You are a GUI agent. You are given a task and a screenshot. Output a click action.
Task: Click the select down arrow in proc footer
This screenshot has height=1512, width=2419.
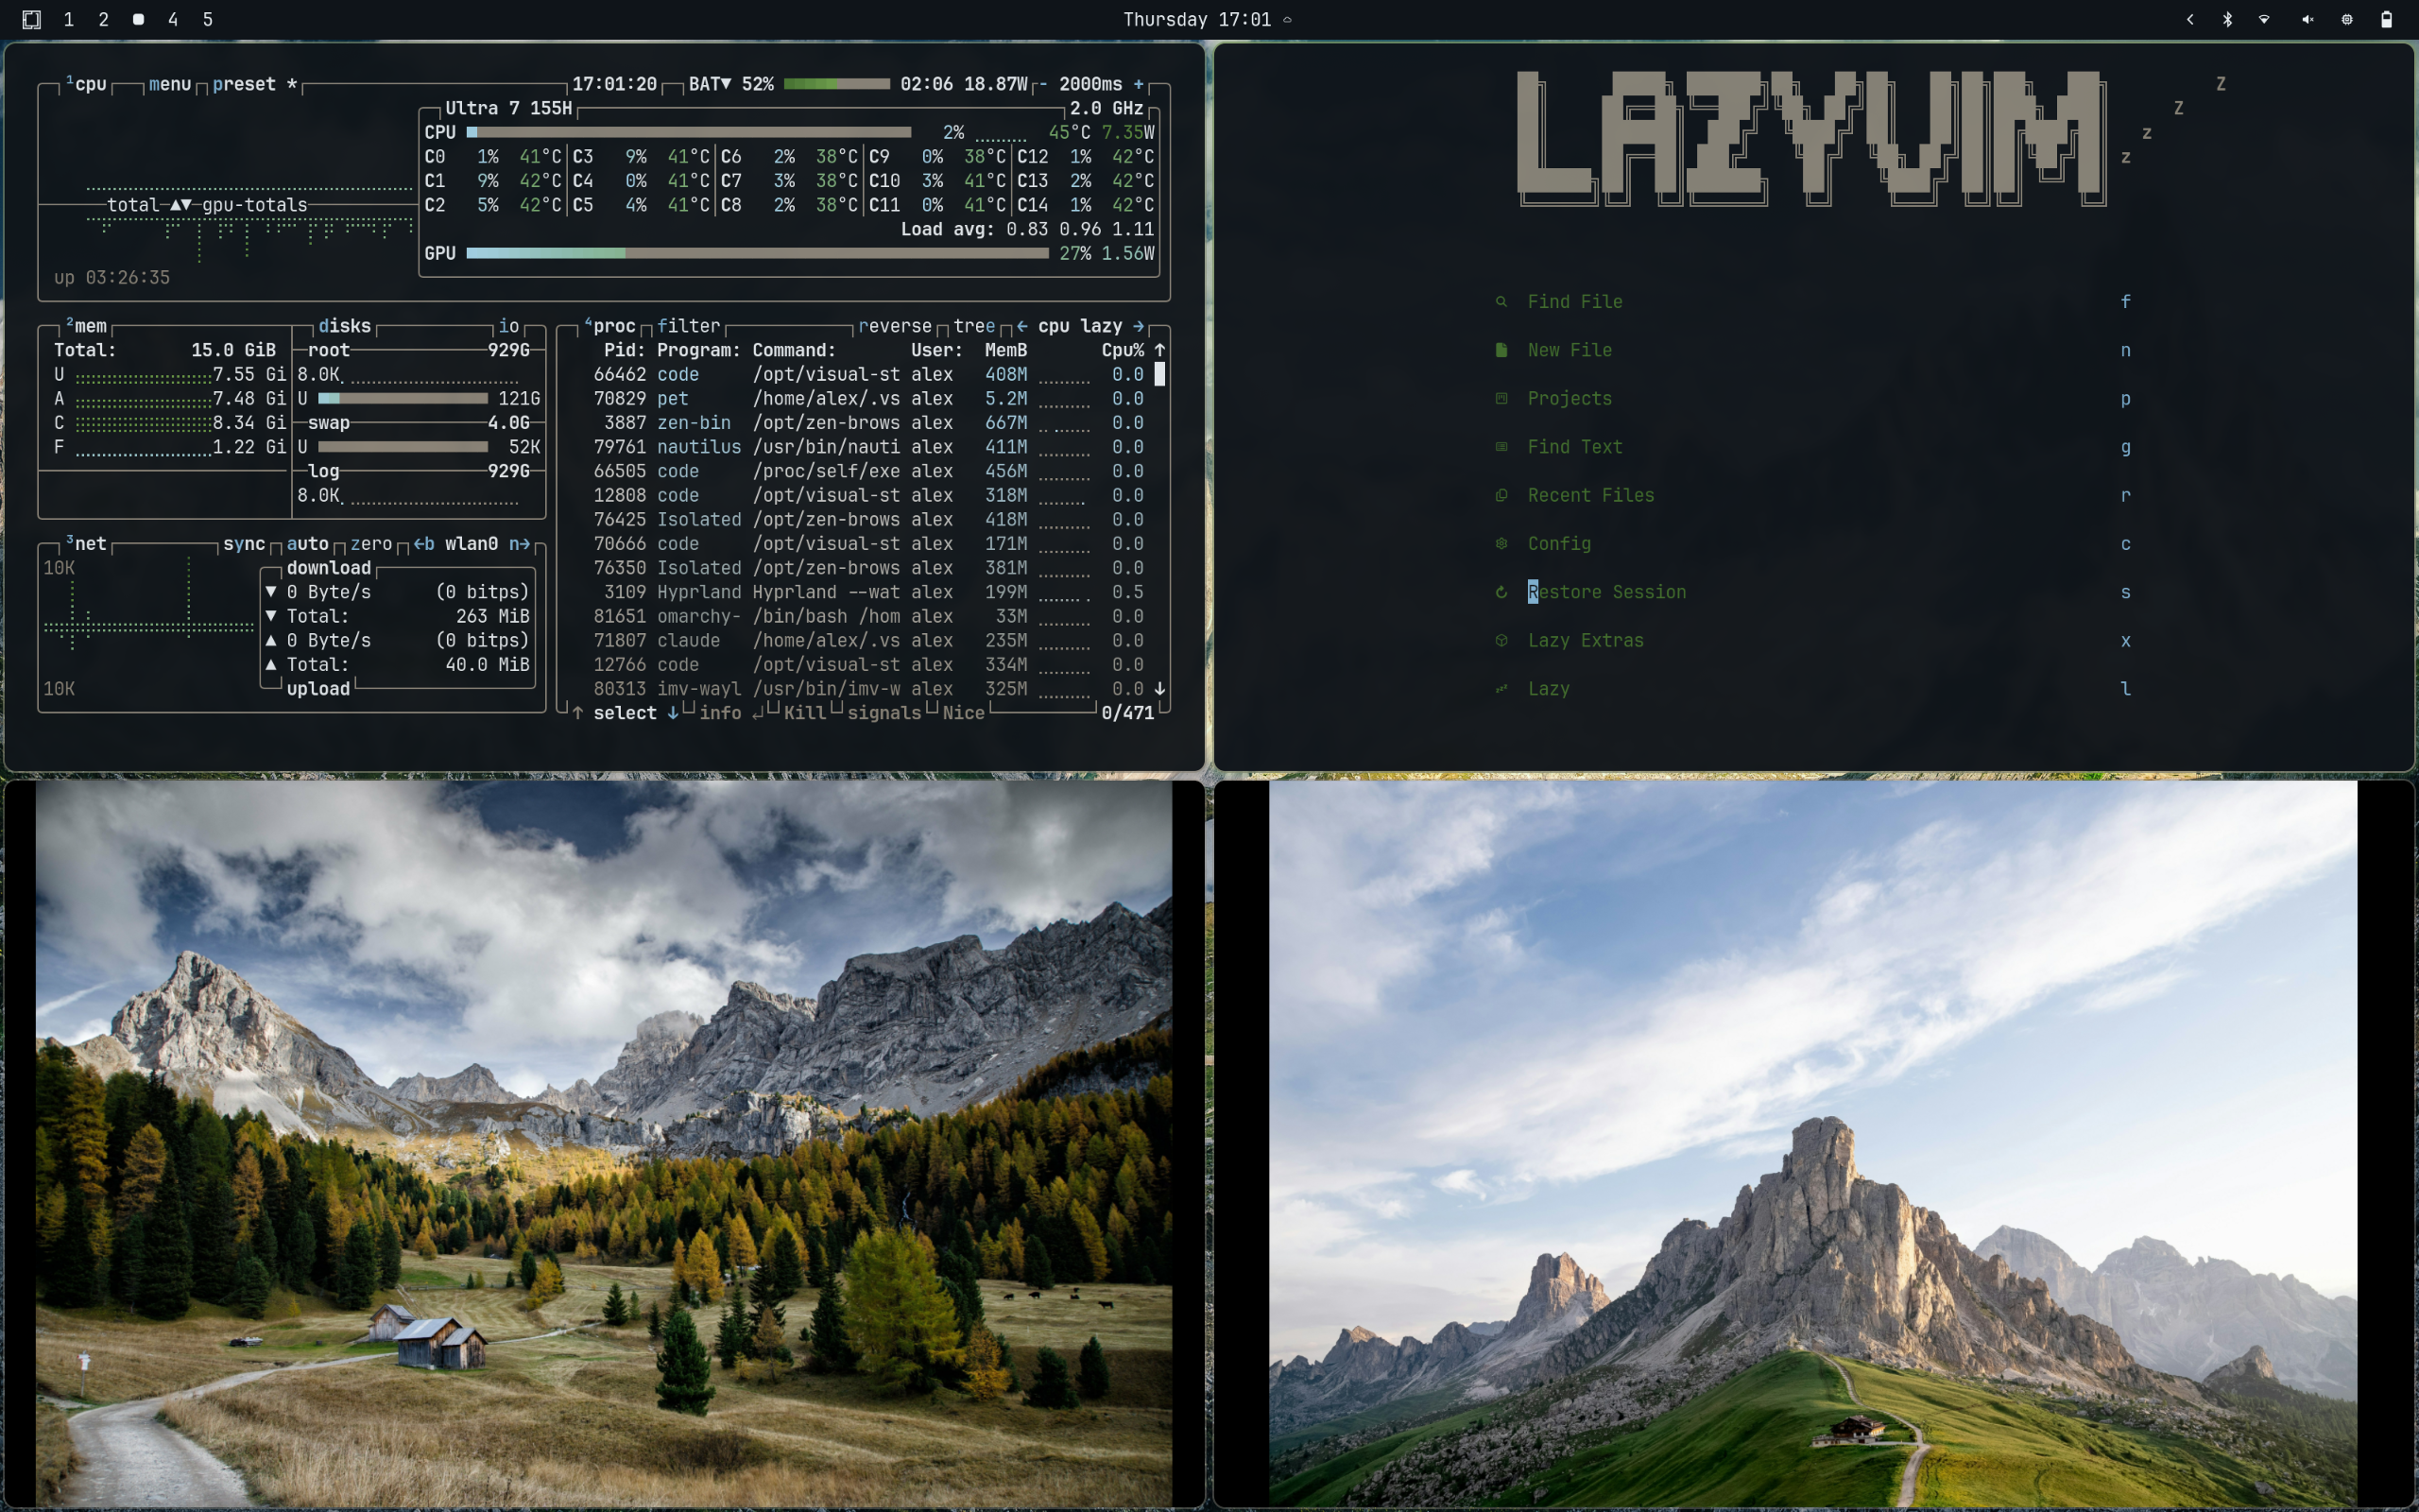click(x=673, y=713)
